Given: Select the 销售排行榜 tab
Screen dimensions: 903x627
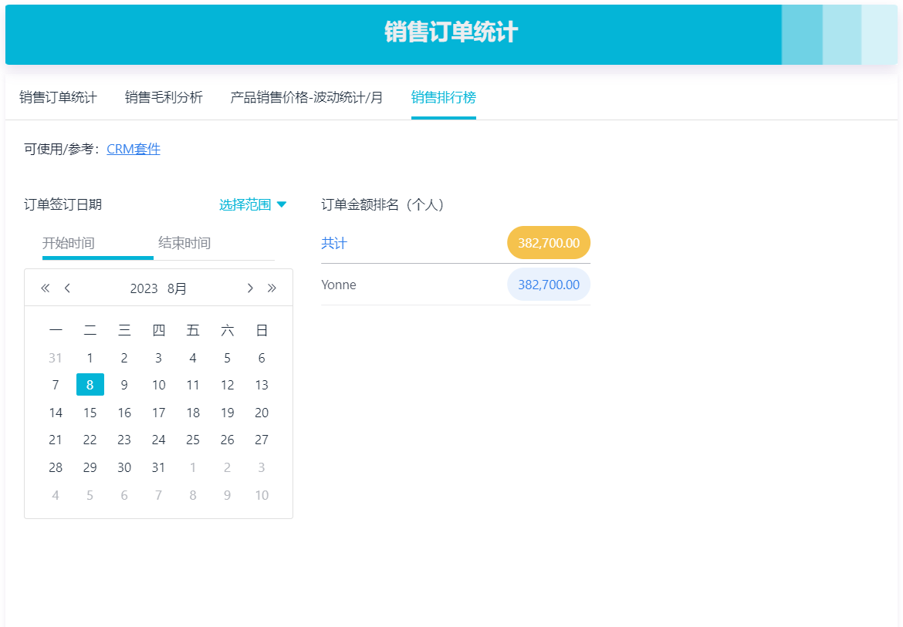Looking at the screenshot, I should point(443,97).
